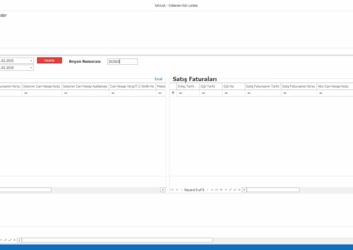This screenshot has height=250, width=353.
Task: Open filter operator under Satıcının Cari Hesap Kodu
Action: 26,93
